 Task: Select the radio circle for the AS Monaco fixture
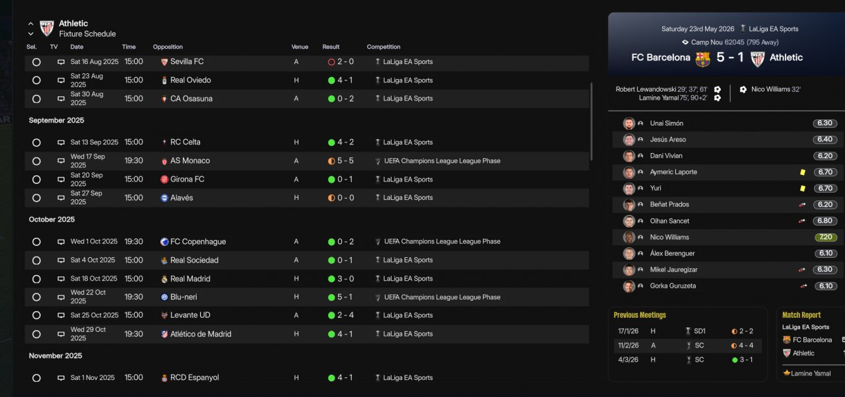36,161
